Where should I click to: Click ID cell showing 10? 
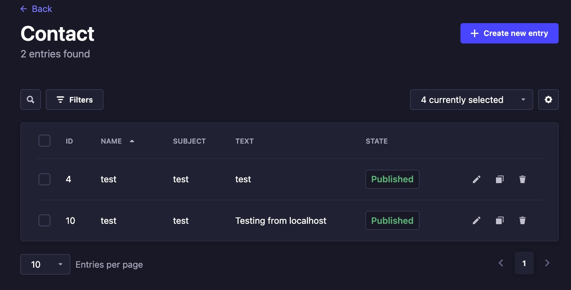70,221
